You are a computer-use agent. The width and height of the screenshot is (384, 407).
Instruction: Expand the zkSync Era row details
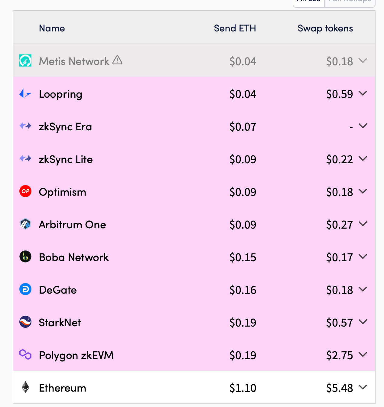363,126
